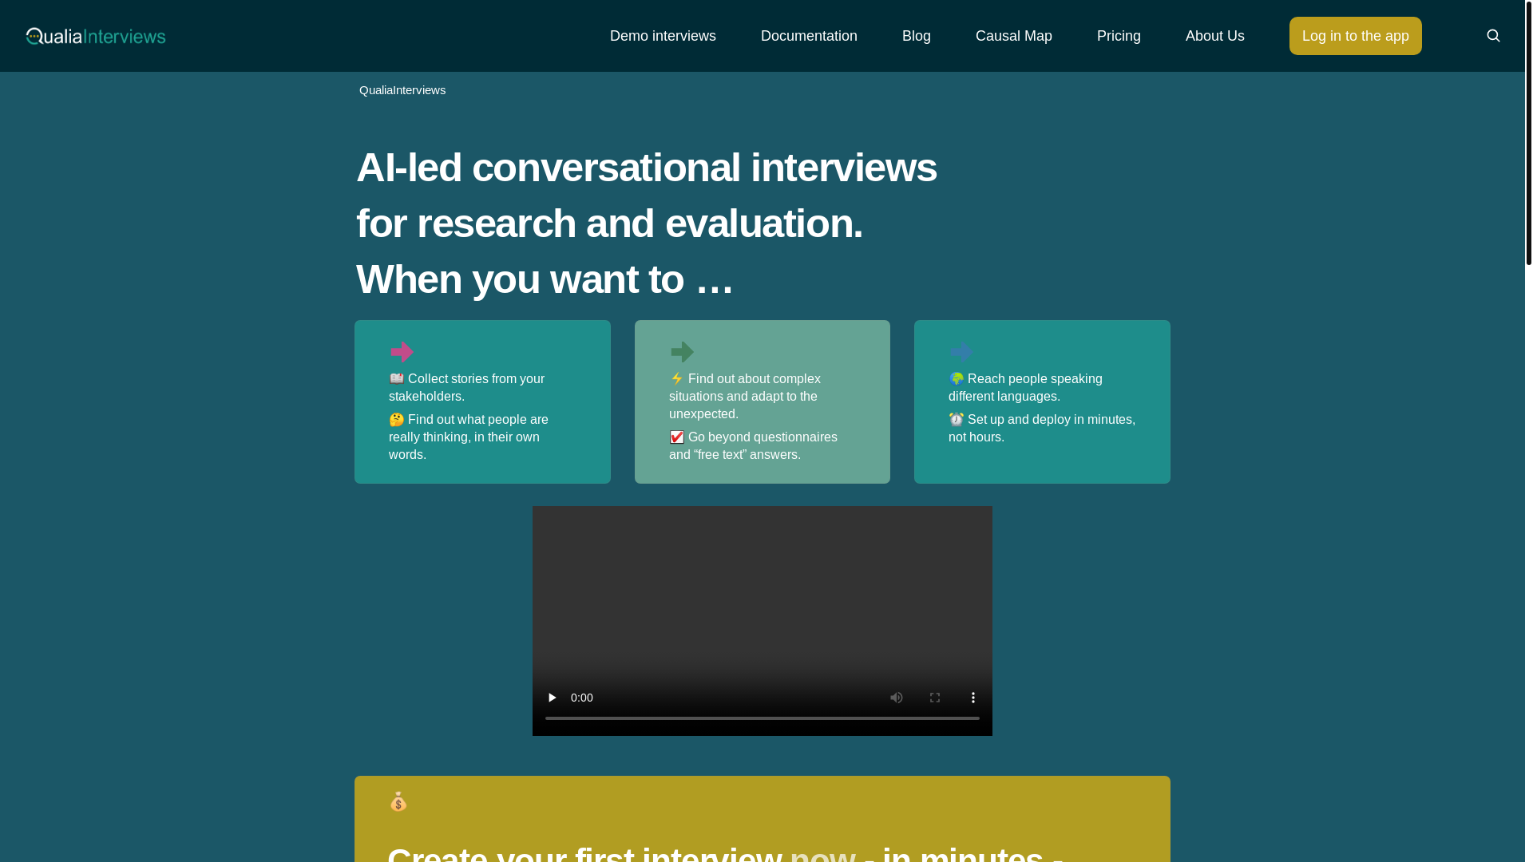Click Log in to the app button
Screen dimensions: 1533x862
(x=1355, y=36)
